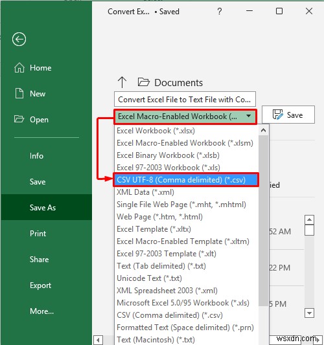Viewport: 324px width, 345px height.
Task: Click the format list vertical scrollbar thumb
Action: 263,221
